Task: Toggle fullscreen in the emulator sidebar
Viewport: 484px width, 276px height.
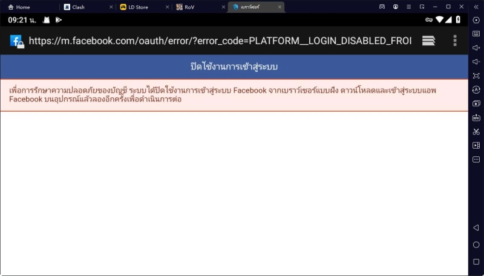Action: (x=476, y=75)
